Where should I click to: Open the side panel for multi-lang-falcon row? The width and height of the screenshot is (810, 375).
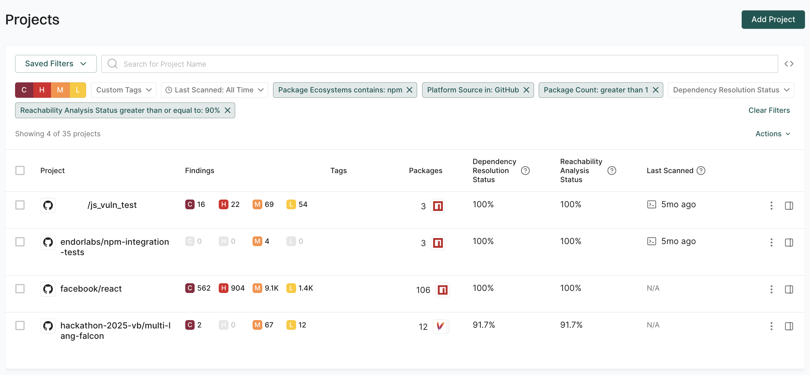(789, 326)
